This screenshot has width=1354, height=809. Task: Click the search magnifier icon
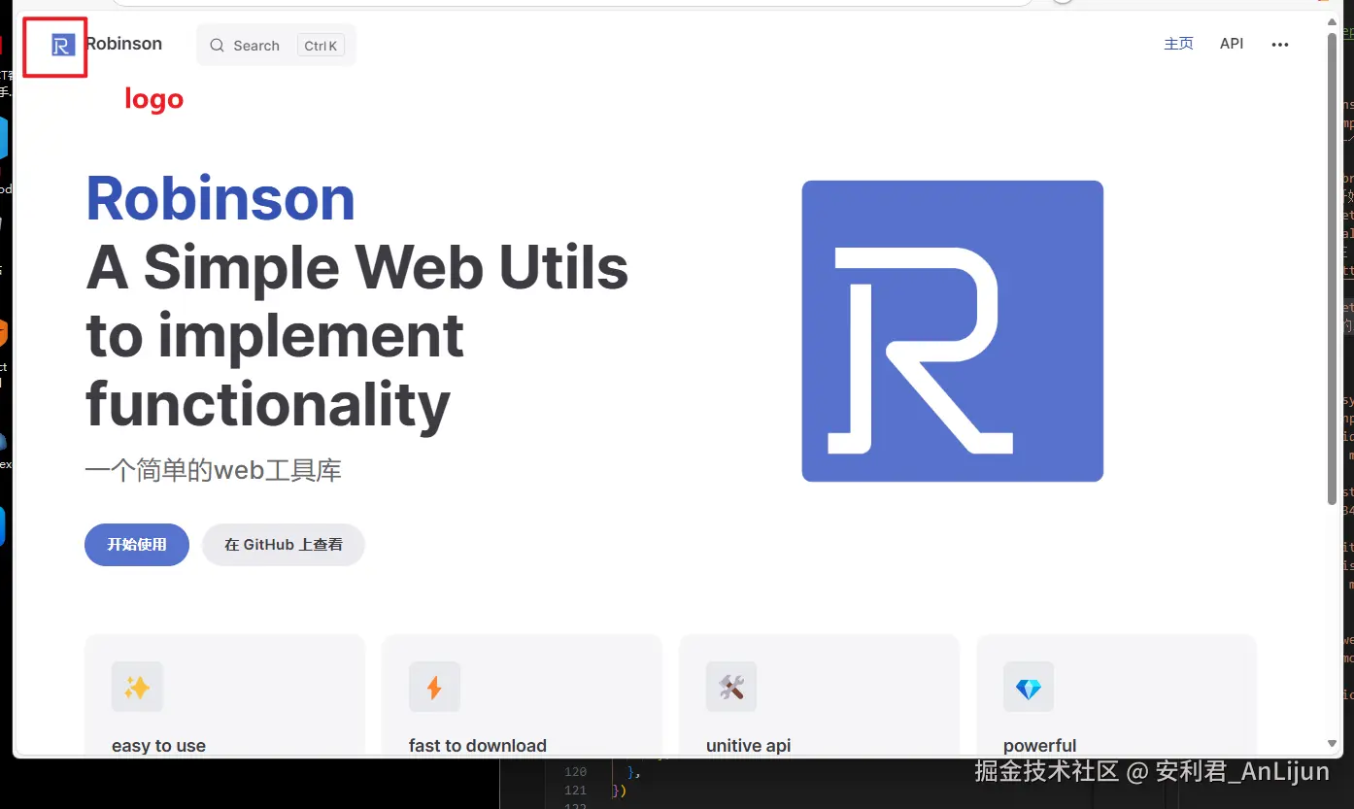coord(218,46)
